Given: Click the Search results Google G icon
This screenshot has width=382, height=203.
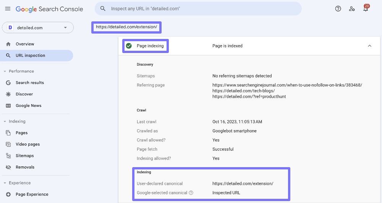Looking at the screenshot, I should (8, 83).
